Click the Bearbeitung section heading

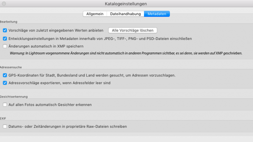(x=9, y=21)
